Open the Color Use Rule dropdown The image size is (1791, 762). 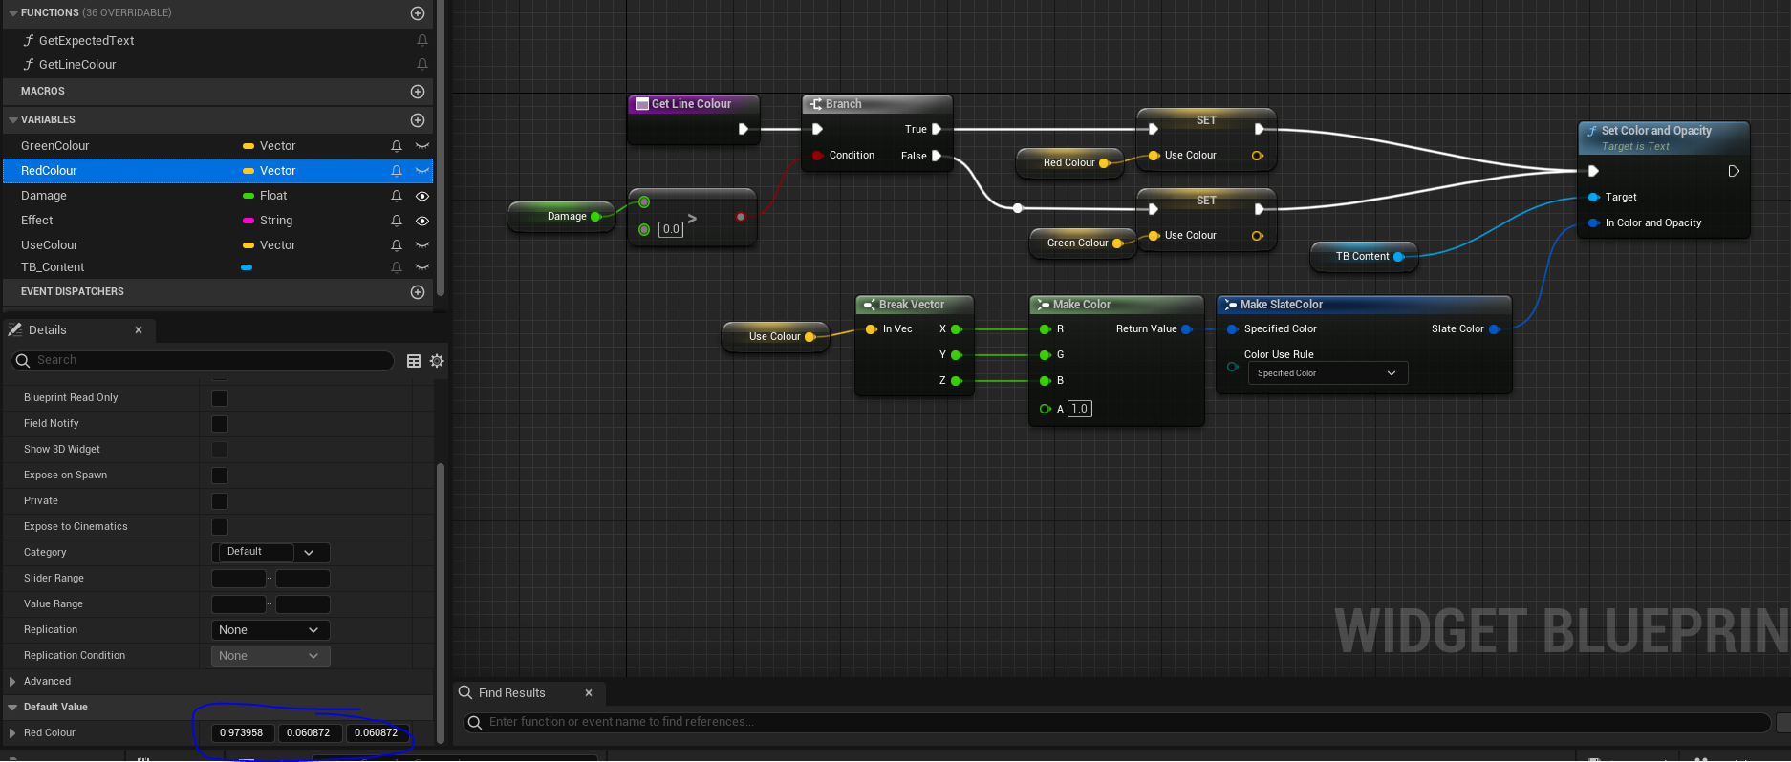1327,373
